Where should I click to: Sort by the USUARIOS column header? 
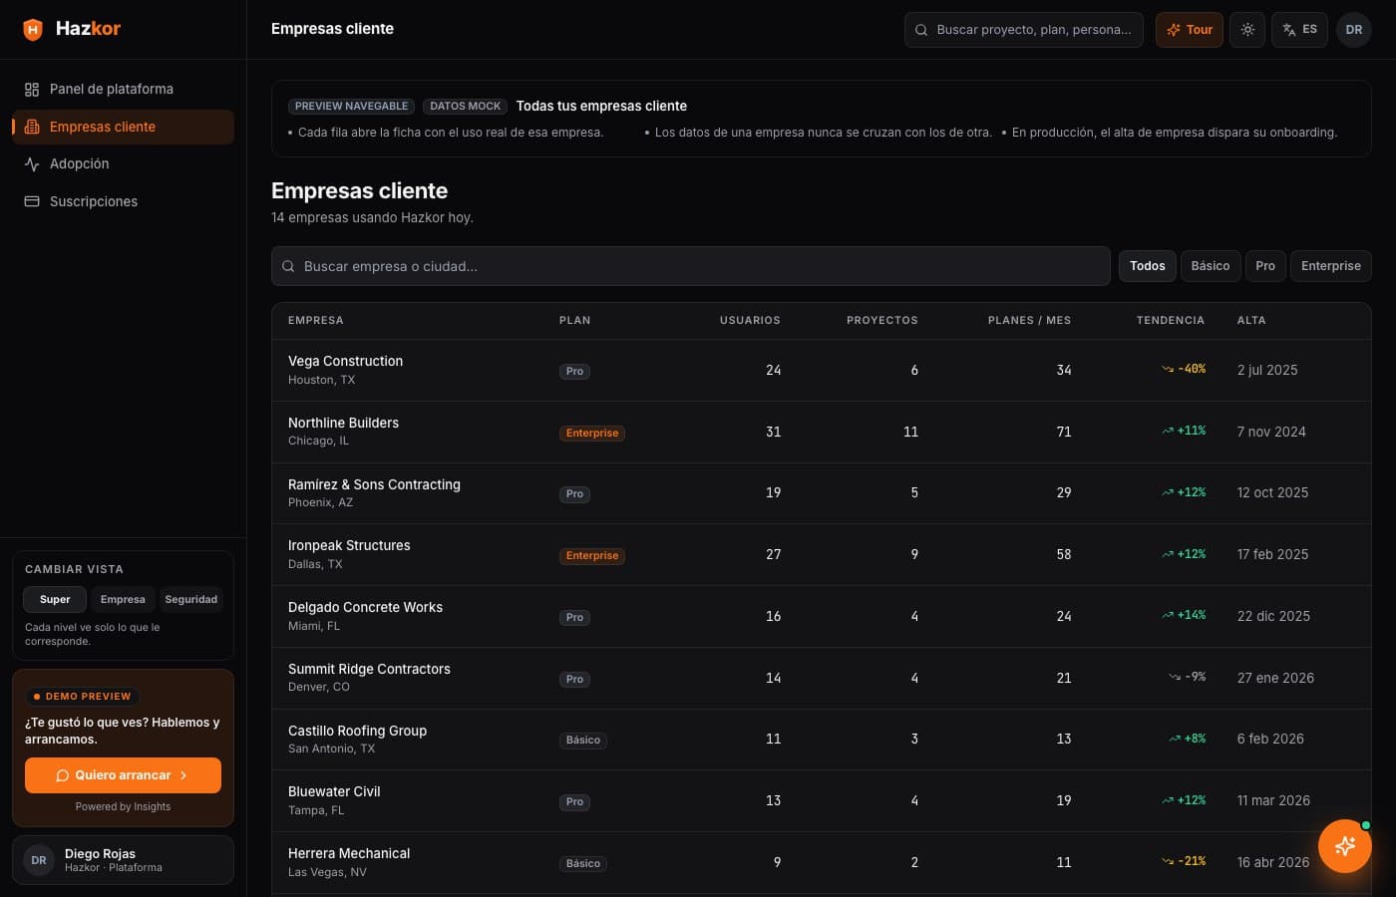(750, 321)
